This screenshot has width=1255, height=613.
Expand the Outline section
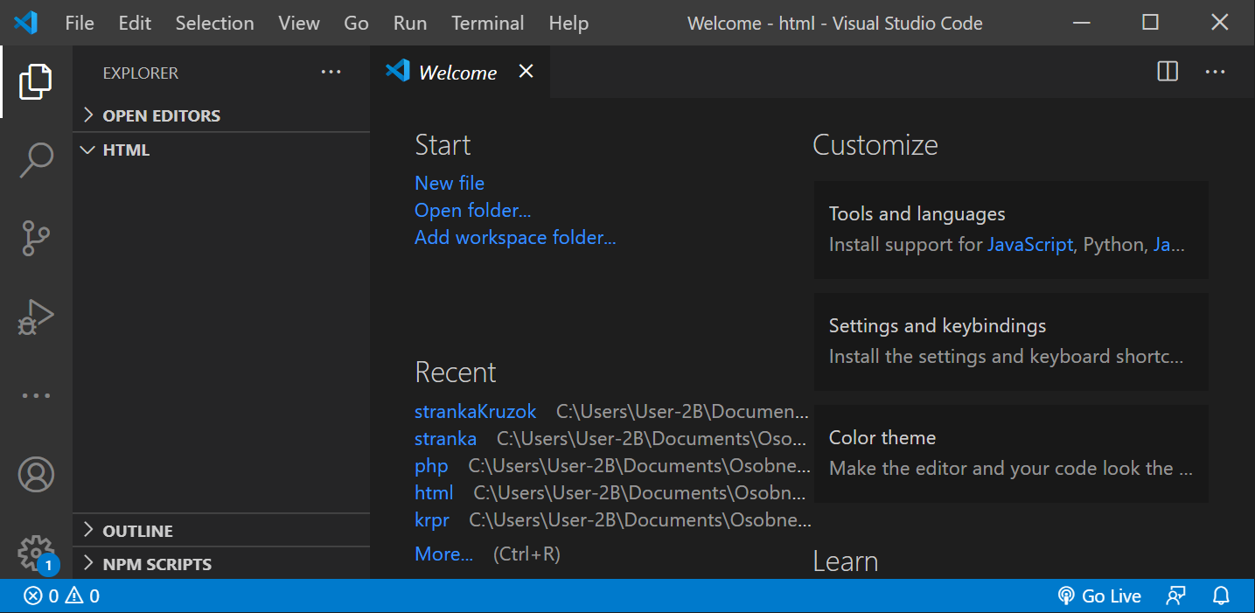(221, 530)
